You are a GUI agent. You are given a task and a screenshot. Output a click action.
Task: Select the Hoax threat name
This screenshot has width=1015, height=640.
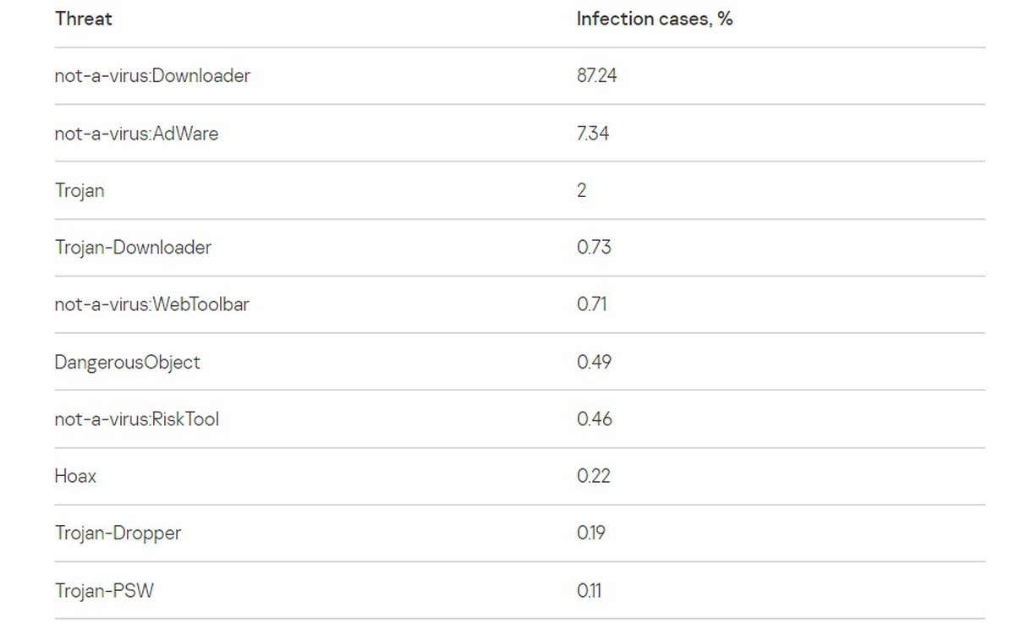pyautogui.click(x=75, y=476)
